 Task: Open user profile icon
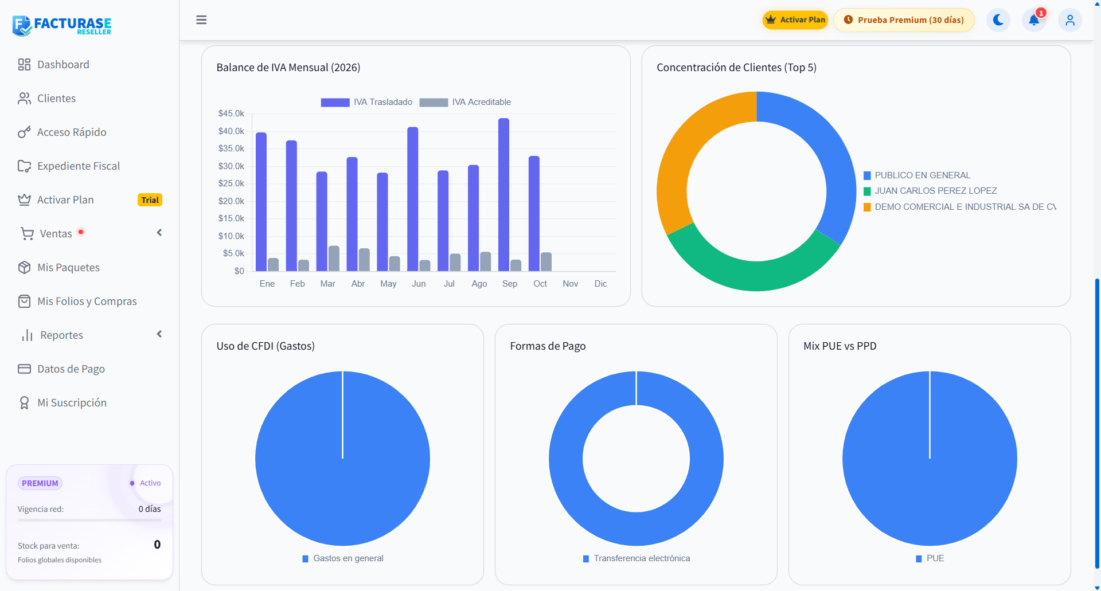click(1070, 20)
